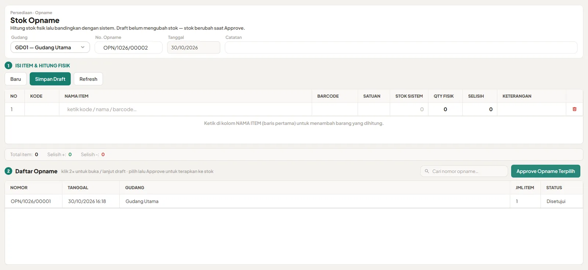Click the Refresh button
The image size is (588, 270).
pyautogui.click(x=88, y=79)
